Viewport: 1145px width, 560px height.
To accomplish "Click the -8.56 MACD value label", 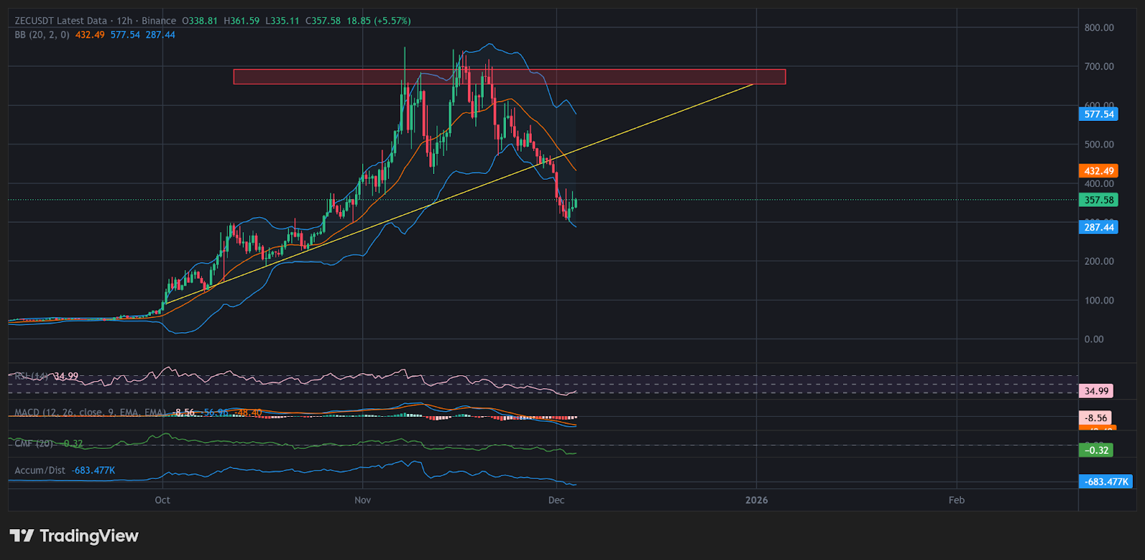I will 1095,417.
